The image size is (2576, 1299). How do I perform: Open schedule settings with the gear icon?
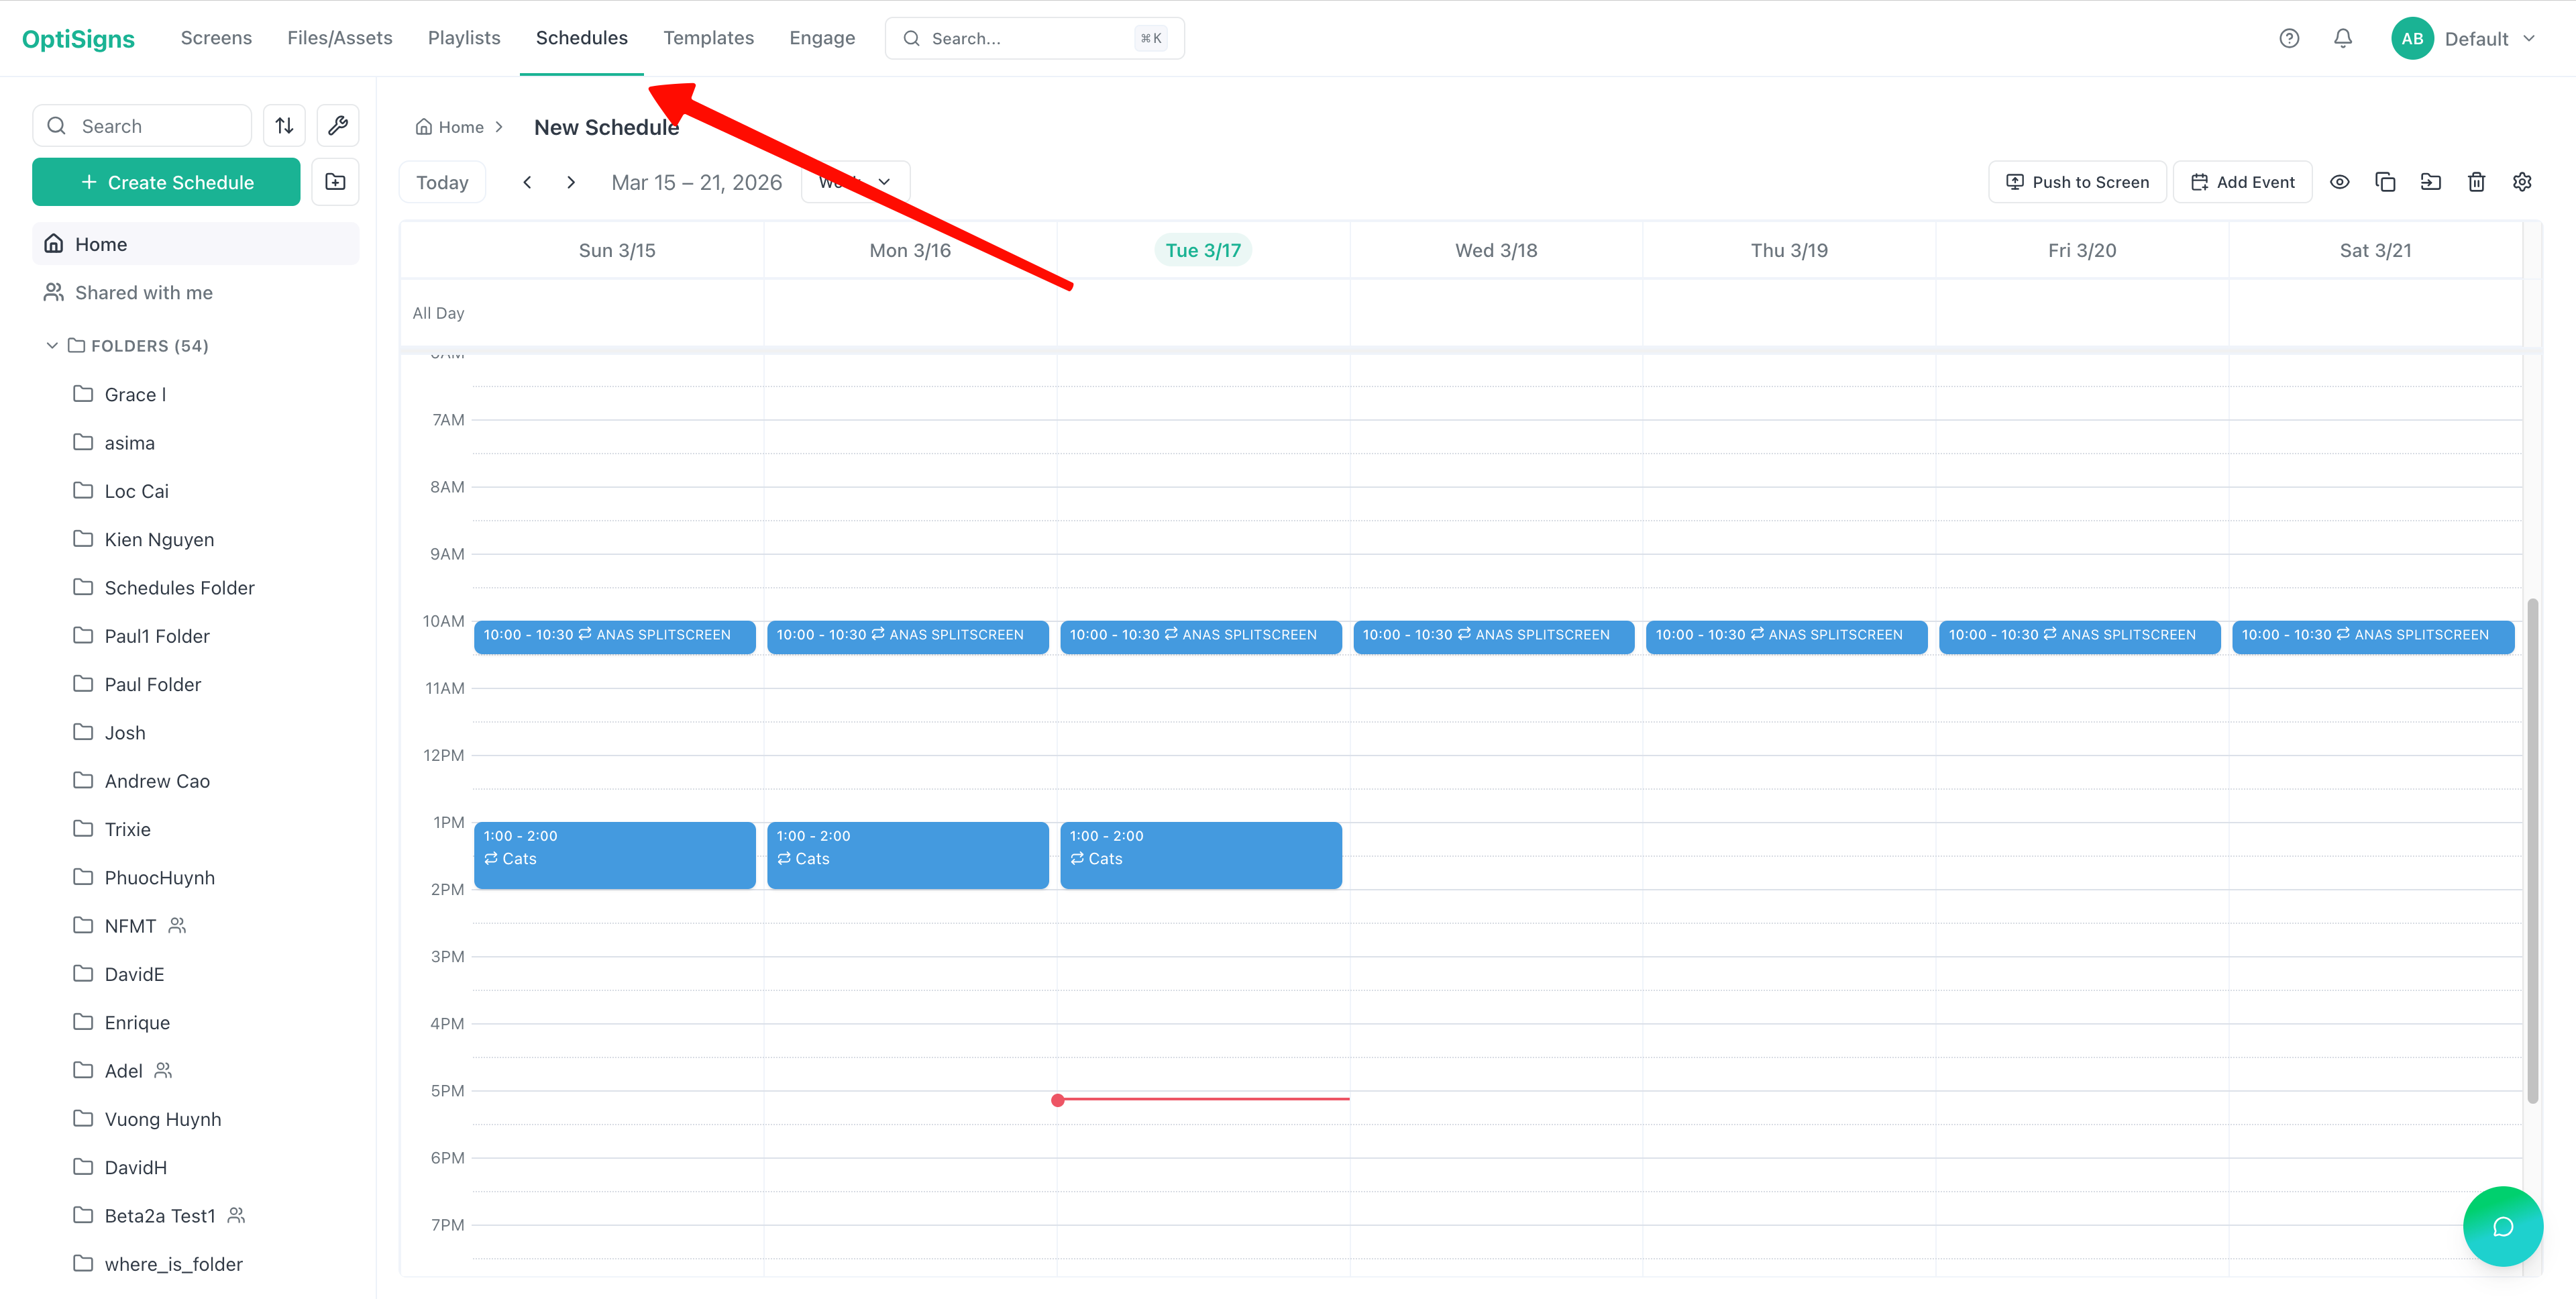(x=2522, y=181)
